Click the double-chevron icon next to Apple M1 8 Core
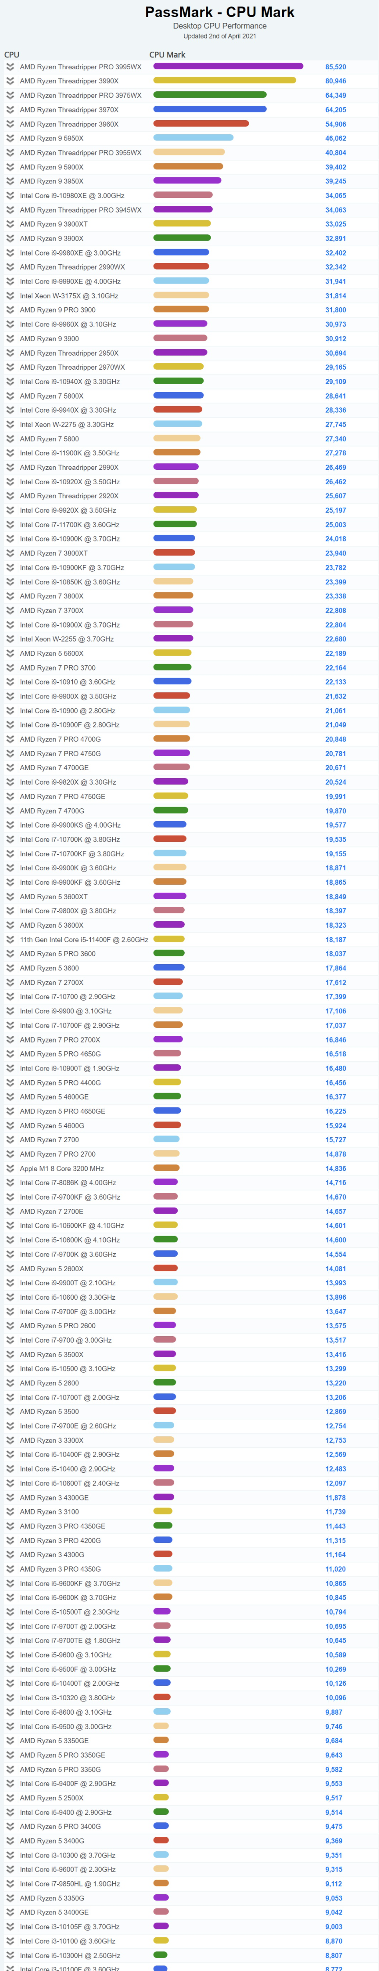This screenshot has width=379, height=1971. point(10,1168)
